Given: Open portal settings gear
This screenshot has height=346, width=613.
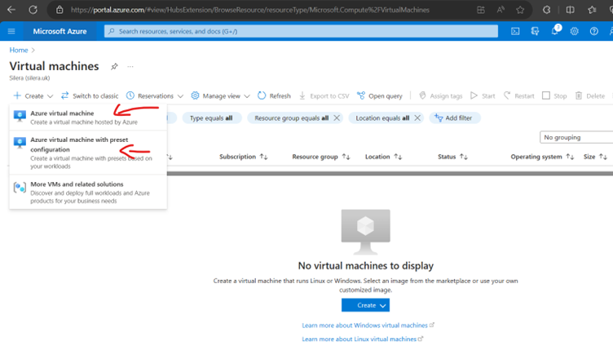Looking at the screenshot, I should [575, 31].
